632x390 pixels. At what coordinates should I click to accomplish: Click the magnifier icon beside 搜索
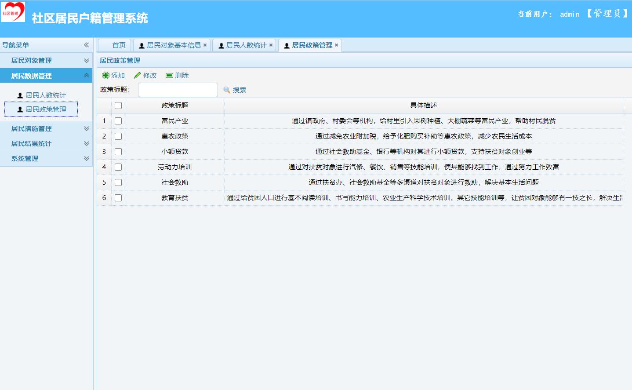click(x=226, y=90)
